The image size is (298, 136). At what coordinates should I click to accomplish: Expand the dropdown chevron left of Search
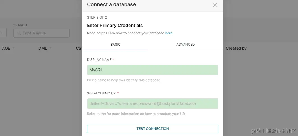[2, 33]
